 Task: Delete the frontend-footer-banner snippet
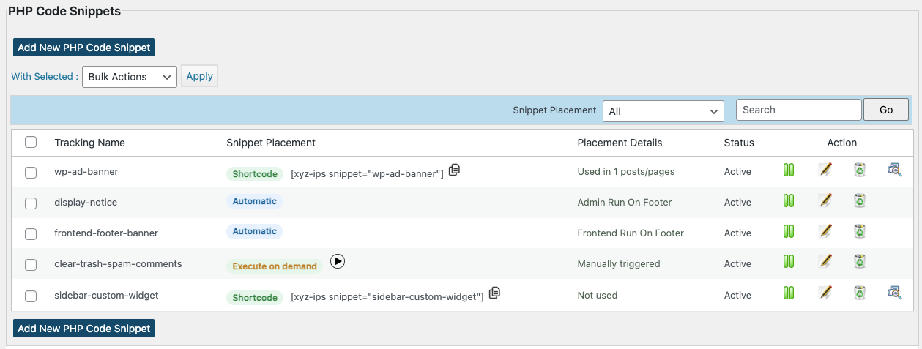click(860, 231)
